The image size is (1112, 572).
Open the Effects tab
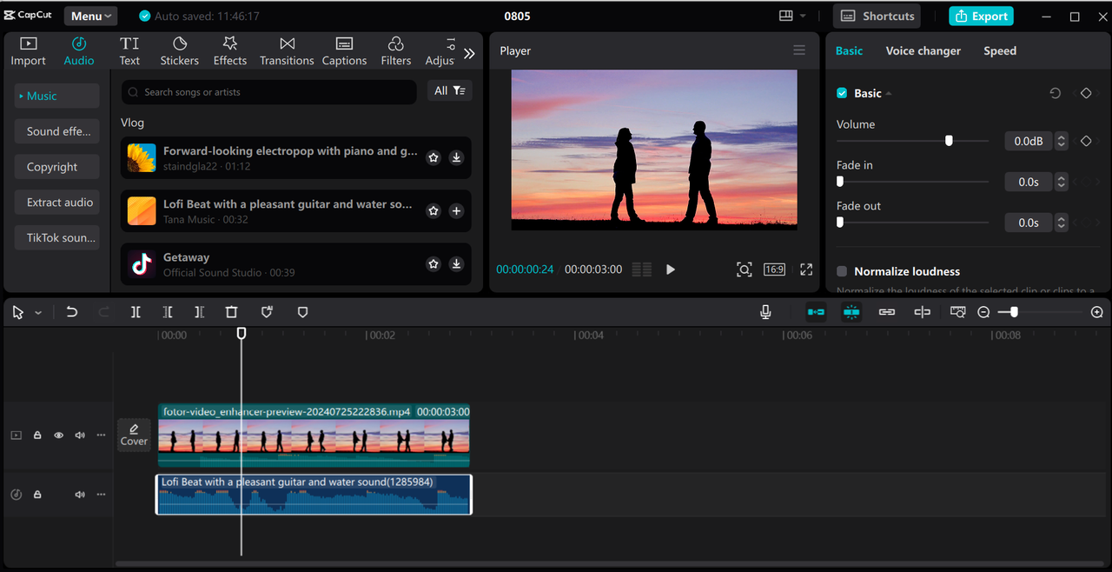pos(230,51)
